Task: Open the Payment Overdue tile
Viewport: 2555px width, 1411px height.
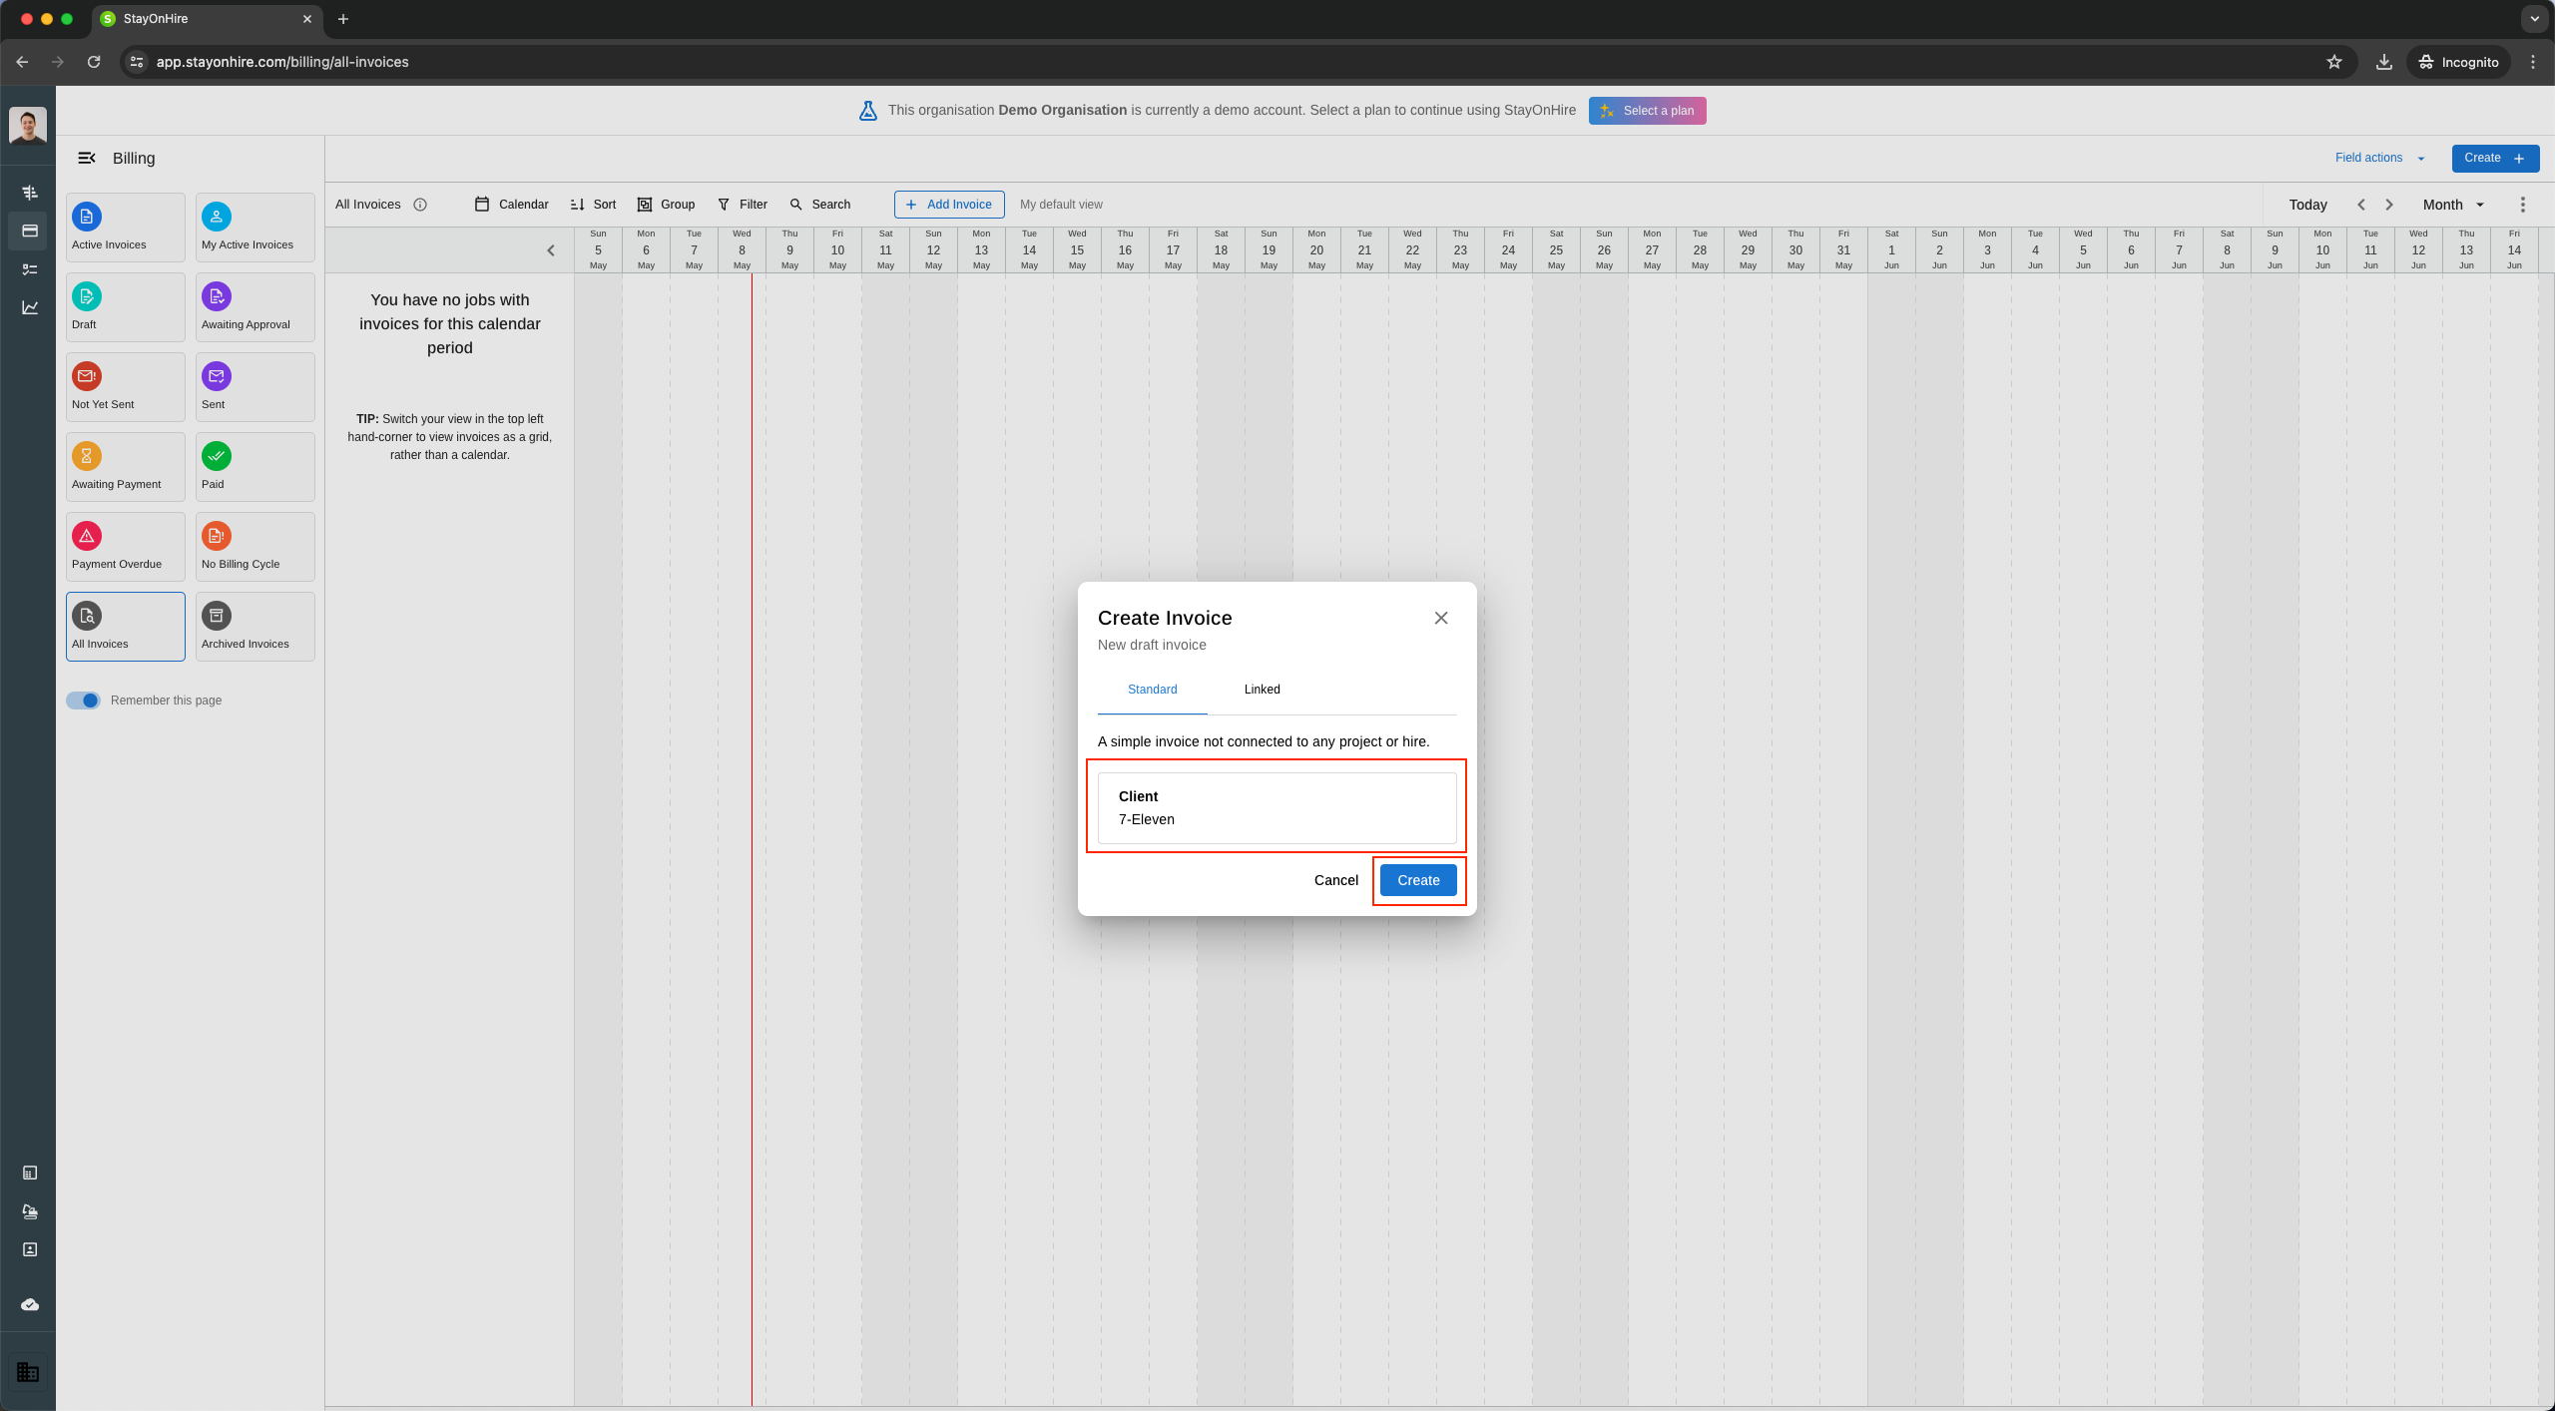Action: click(x=125, y=547)
